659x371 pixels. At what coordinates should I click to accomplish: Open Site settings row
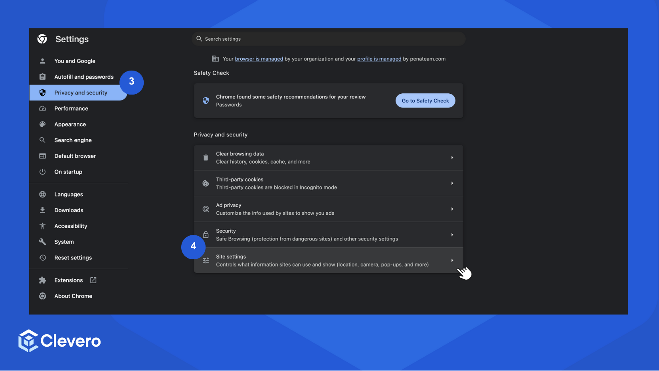tap(329, 260)
